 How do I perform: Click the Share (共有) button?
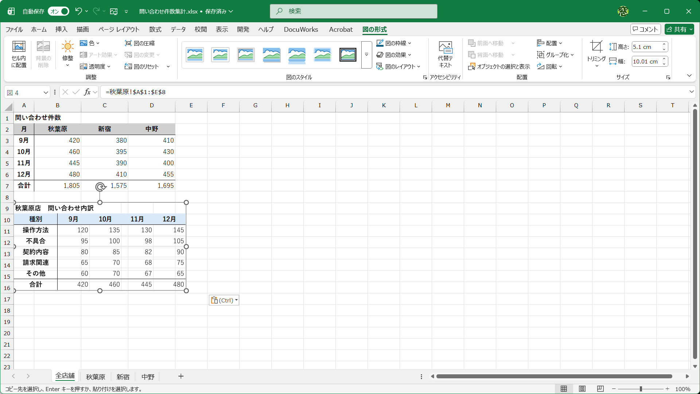click(x=677, y=29)
